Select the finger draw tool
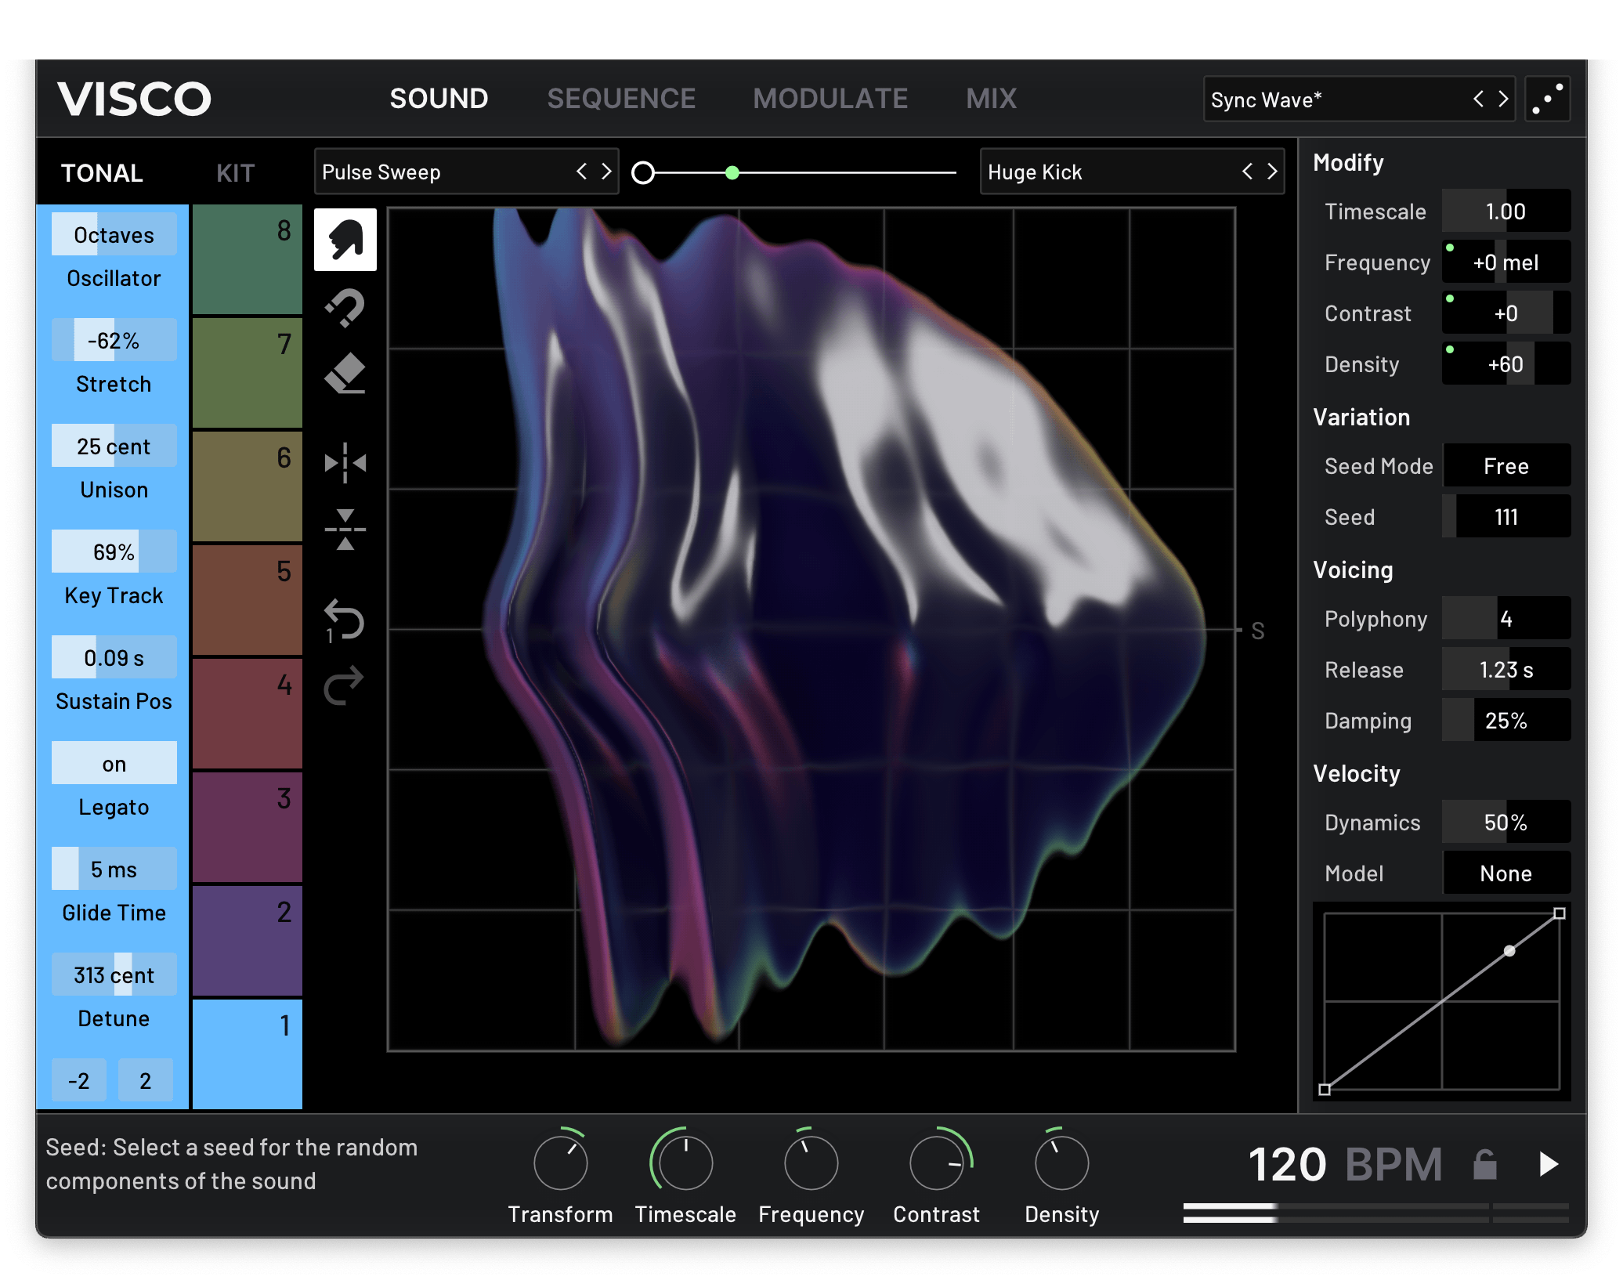The image size is (1623, 1280). [x=345, y=240]
